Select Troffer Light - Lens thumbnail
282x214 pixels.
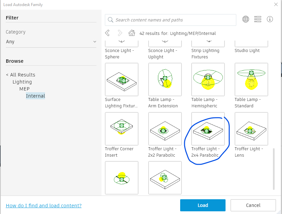coord(251,129)
